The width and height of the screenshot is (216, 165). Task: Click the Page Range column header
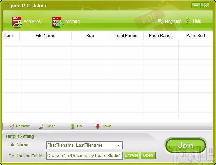tap(161, 36)
